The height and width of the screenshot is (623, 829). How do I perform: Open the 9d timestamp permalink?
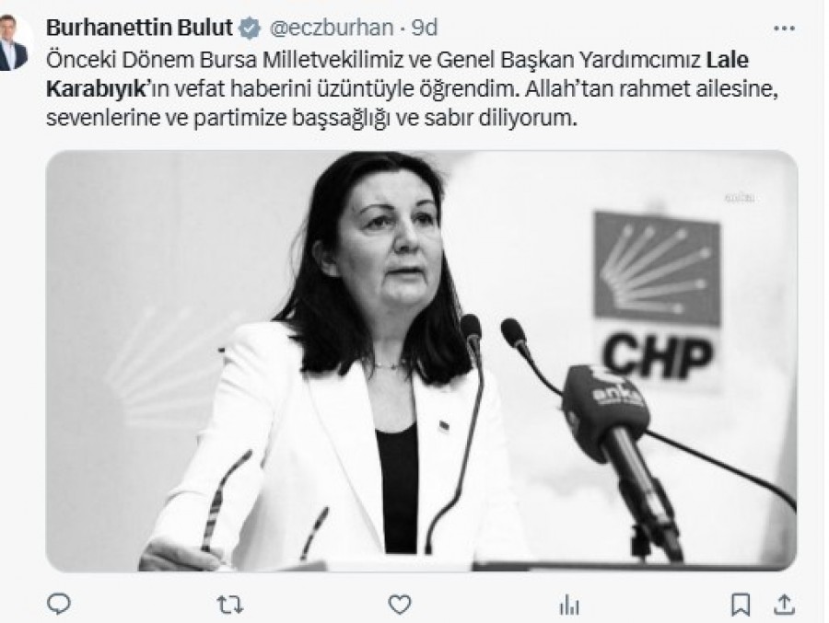point(425,28)
